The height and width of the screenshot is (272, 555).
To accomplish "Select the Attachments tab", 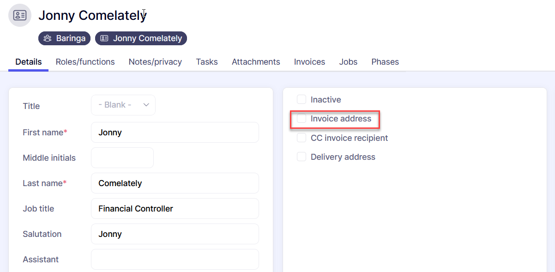I will [256, 62].
